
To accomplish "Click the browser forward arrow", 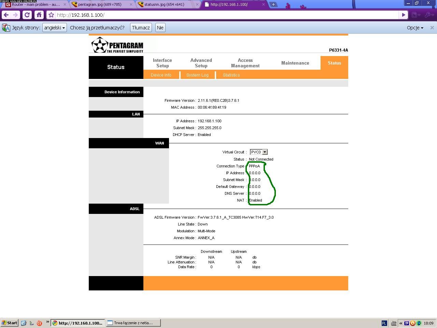I will (x=15, y=15).
